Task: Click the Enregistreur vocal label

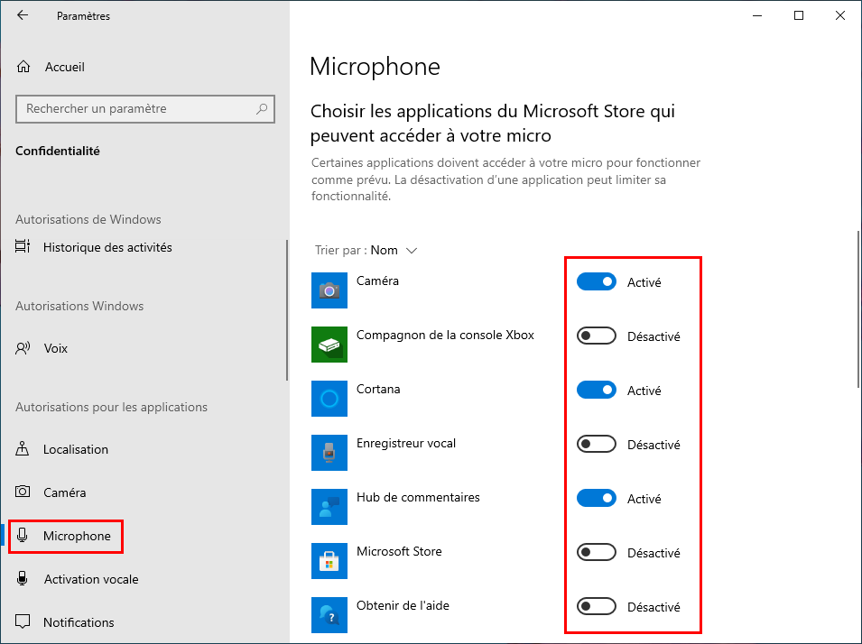Action: pyautogui.click(x=405, y=444)
